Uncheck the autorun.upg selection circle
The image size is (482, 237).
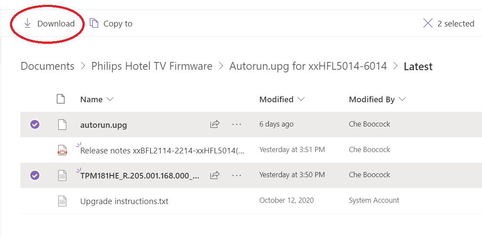pos(35,124)
